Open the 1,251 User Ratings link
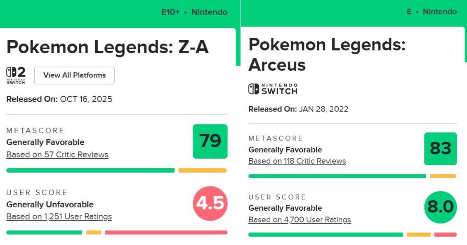The width and height of the screenshot is (467, 245). (x=59, y=216)
